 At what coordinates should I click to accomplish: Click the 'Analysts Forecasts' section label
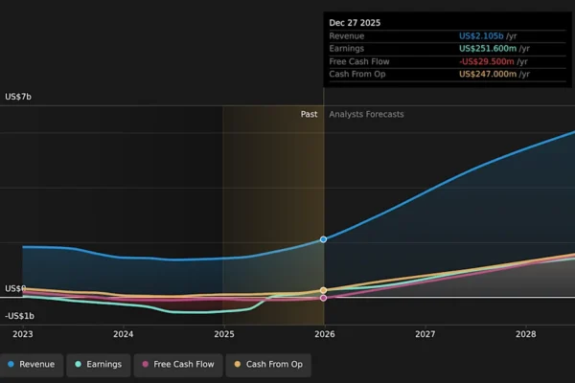click(x=366, y=114)
